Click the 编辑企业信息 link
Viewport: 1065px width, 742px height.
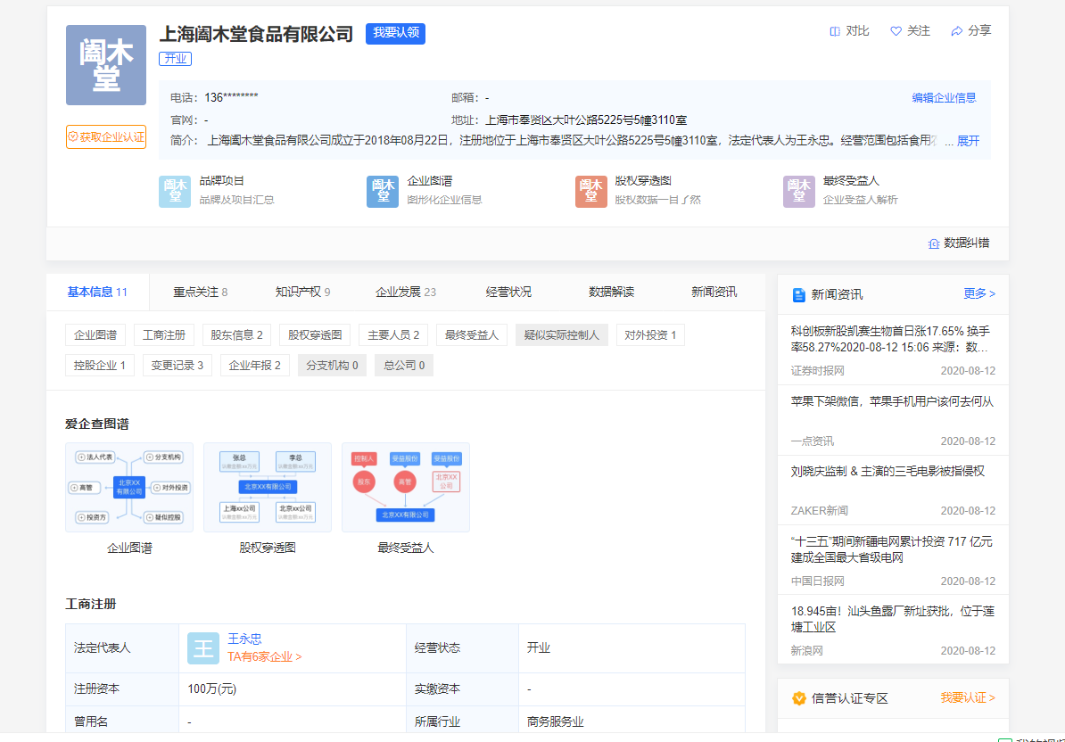[x=944, y=98]
